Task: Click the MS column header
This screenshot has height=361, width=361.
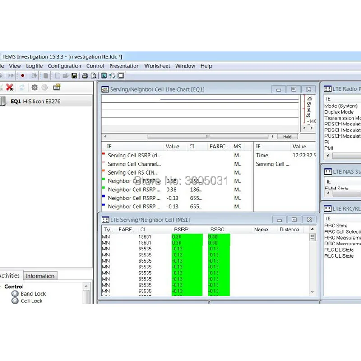Action: point(237,146)
